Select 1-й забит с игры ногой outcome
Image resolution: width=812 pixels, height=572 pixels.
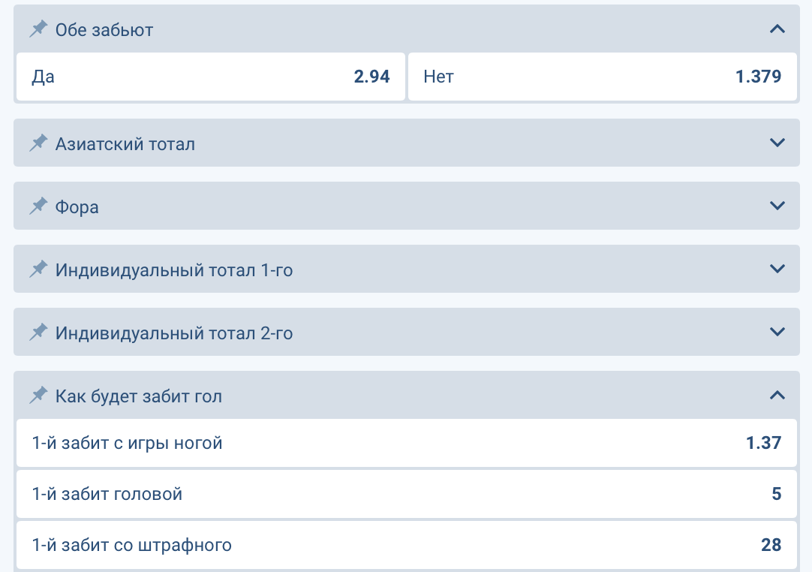pos(406,443)
